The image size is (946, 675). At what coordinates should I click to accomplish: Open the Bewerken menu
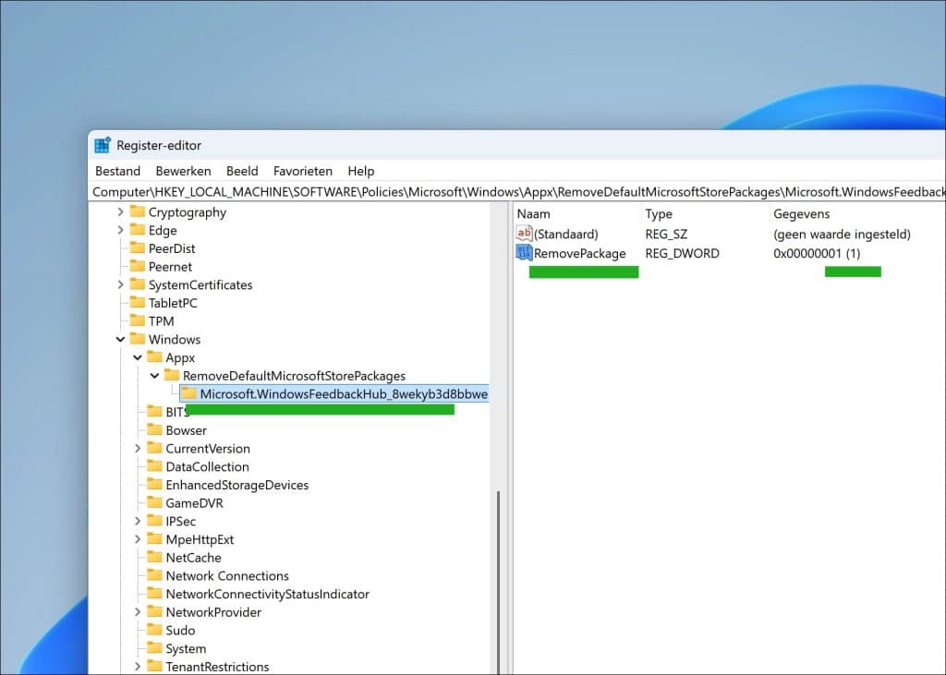(184, 172)
